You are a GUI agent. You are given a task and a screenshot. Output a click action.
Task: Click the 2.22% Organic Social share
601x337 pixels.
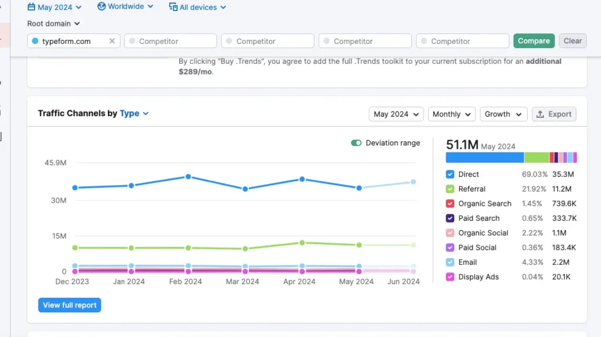(532, 233)
